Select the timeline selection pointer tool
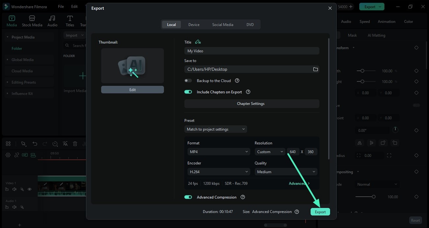The width and height of the screenshot is (429, 228). pyautogui.click(x=23, y=144)
